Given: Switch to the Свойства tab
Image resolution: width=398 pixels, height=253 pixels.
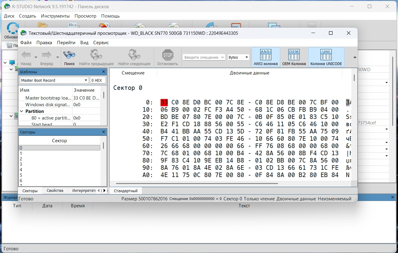Looking at the screenshot, I should pyautogui.click(x=55, y=191).
